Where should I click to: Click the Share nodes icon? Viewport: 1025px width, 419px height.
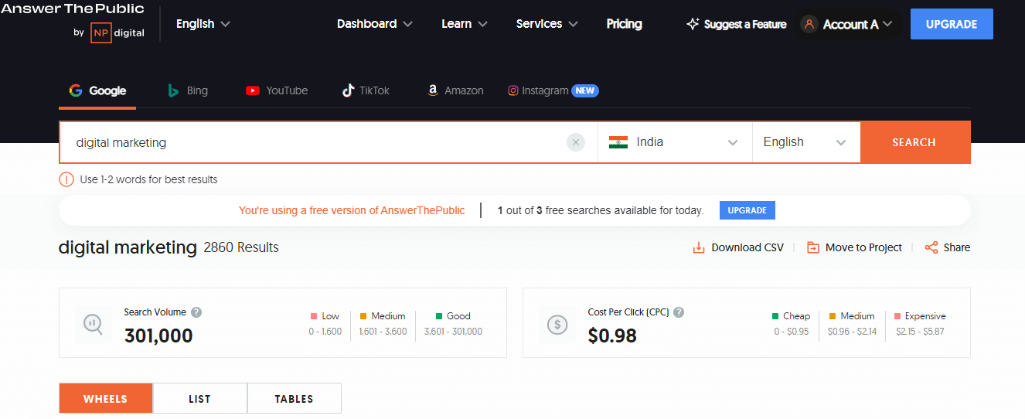931,247
